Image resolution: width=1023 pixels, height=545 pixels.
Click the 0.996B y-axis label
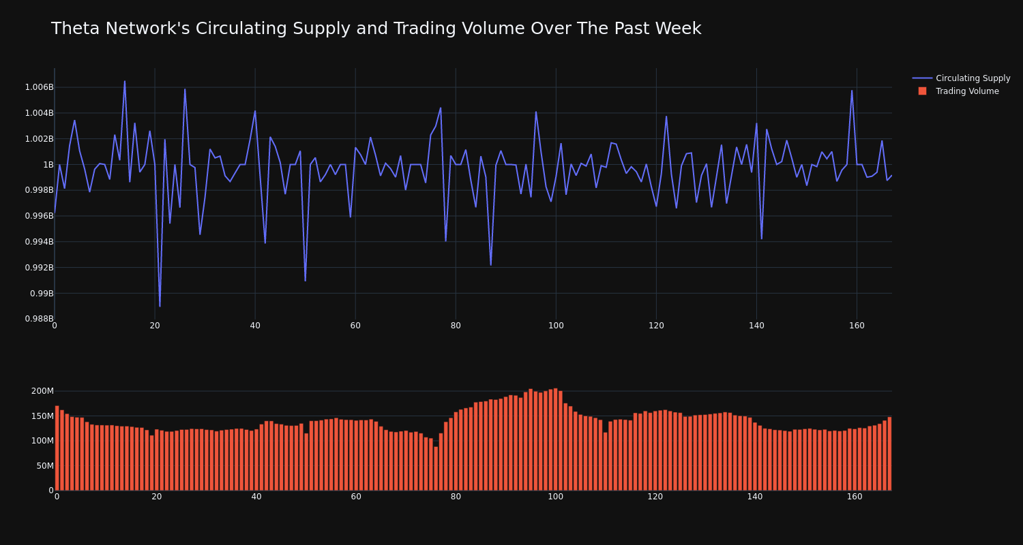click(39, 216)
